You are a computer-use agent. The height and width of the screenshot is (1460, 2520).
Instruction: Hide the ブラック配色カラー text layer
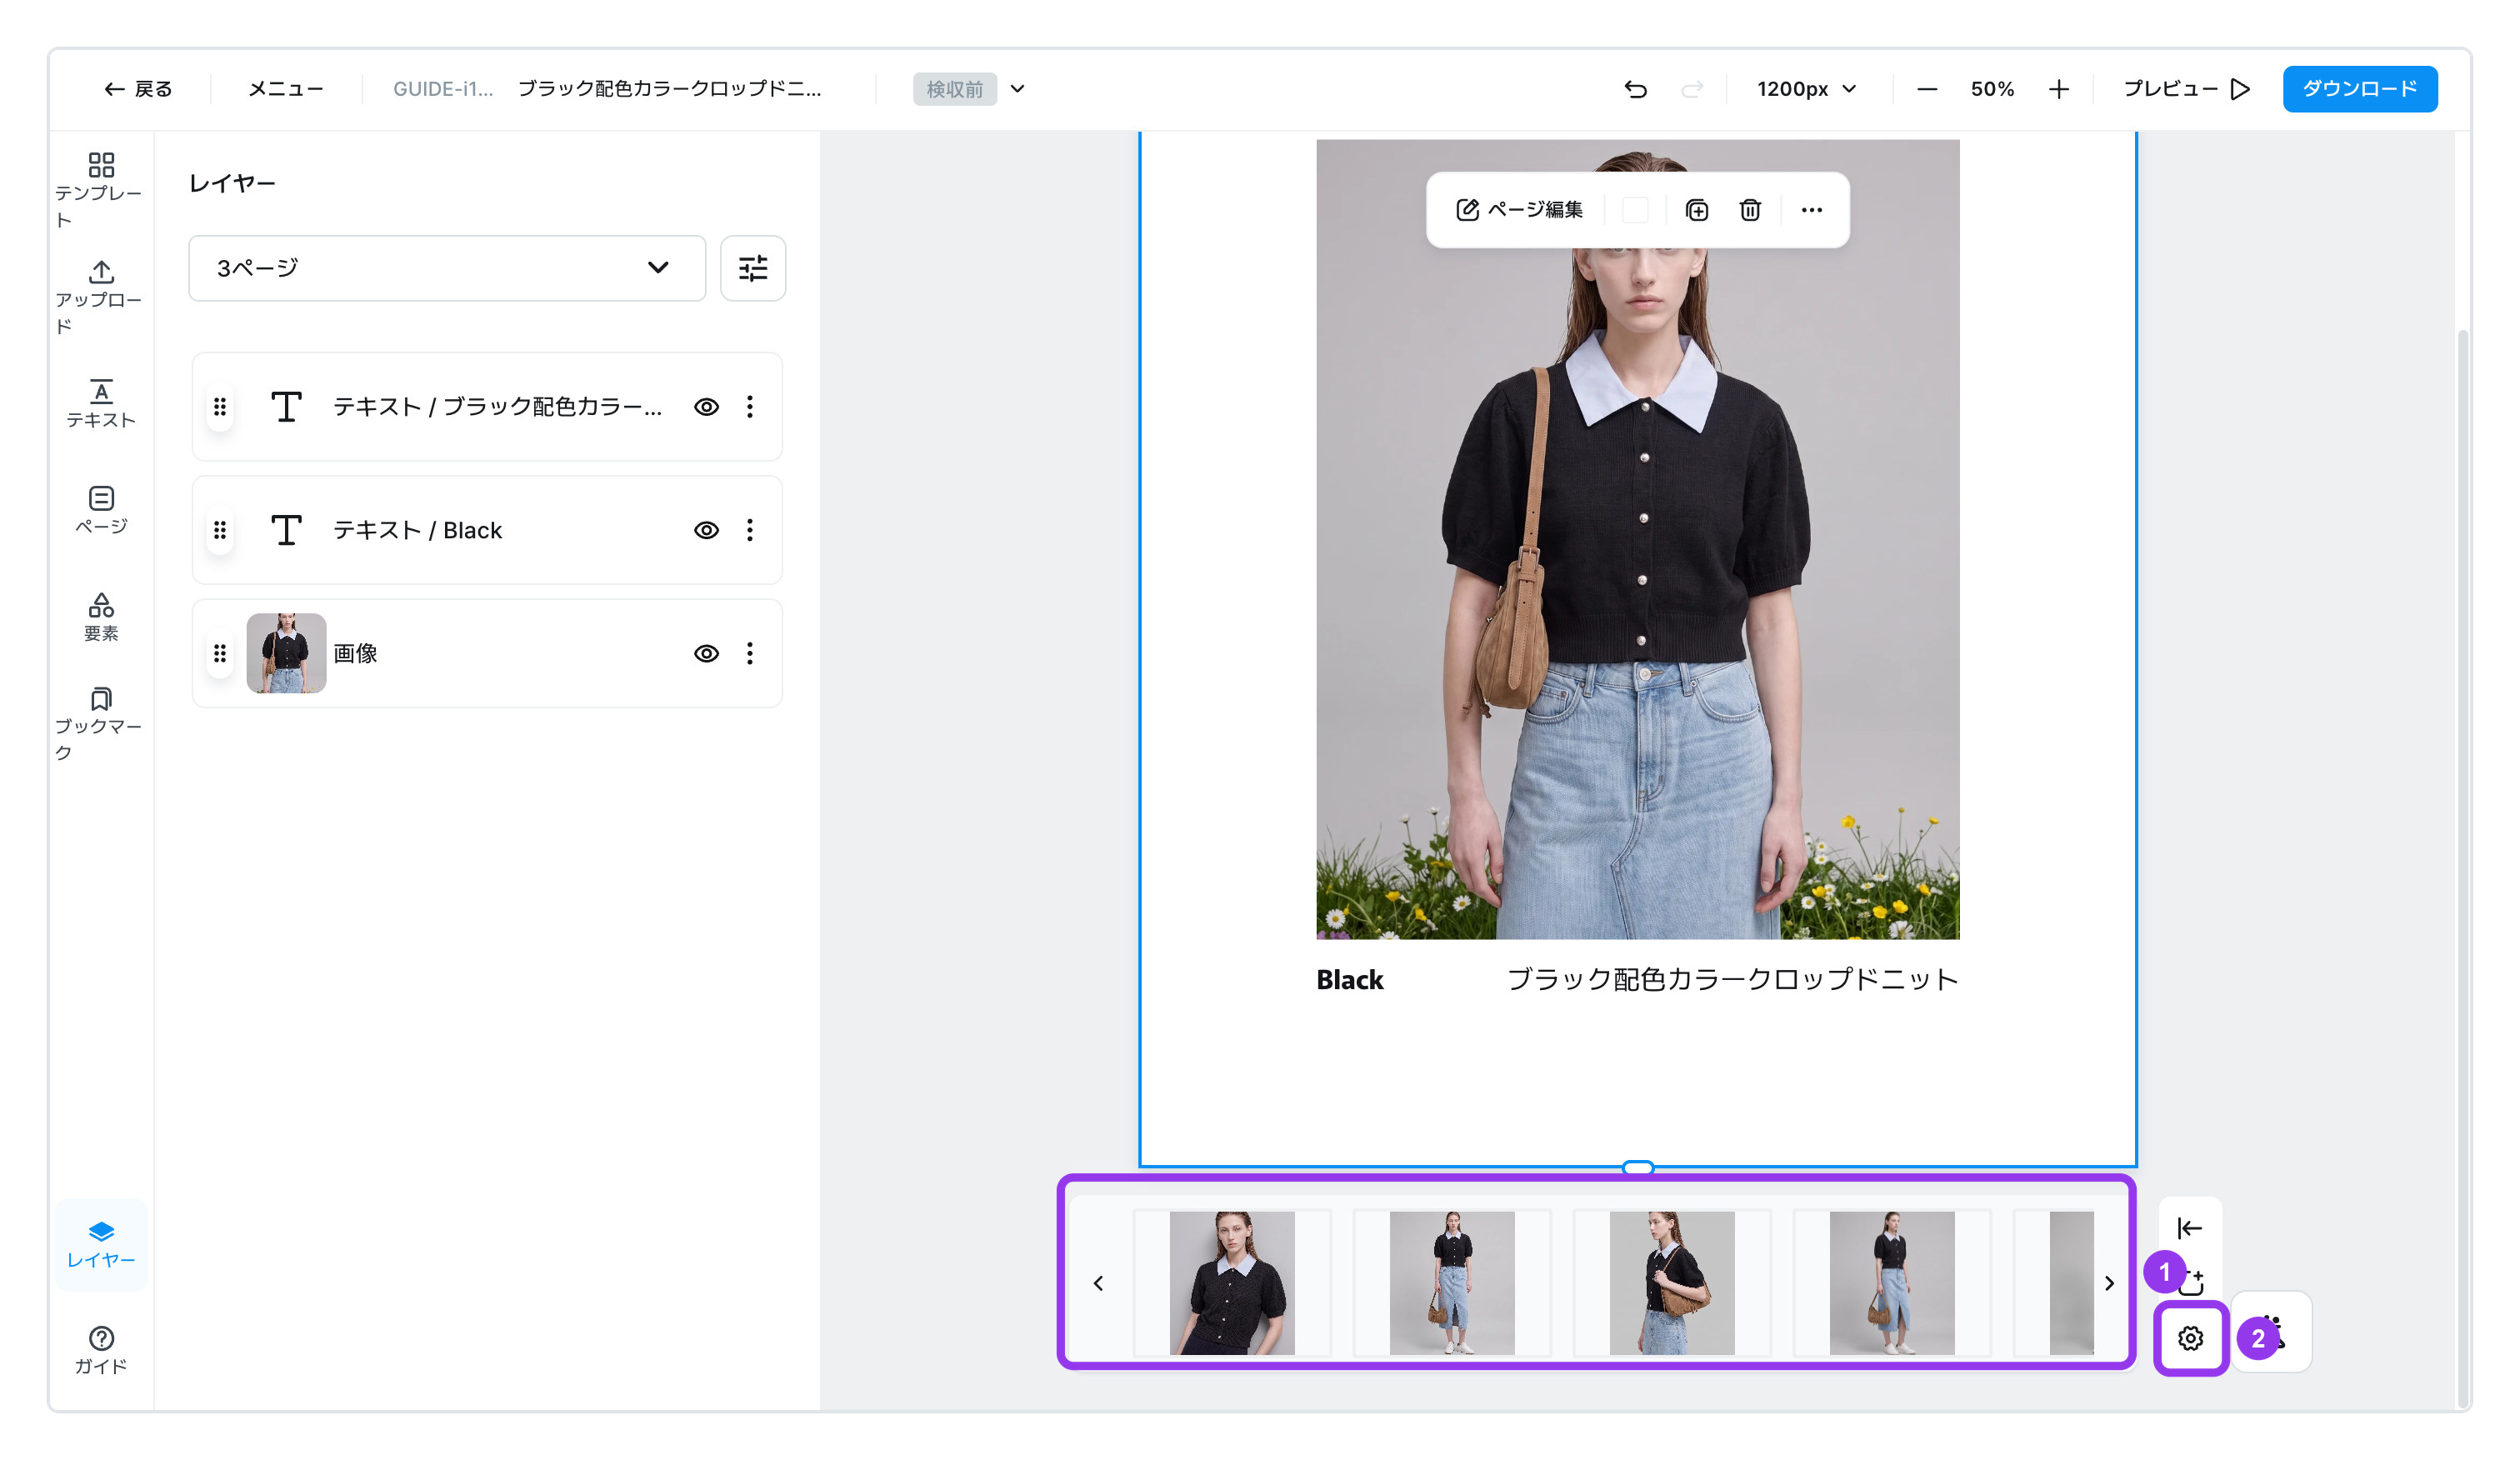tap(706, 407)
